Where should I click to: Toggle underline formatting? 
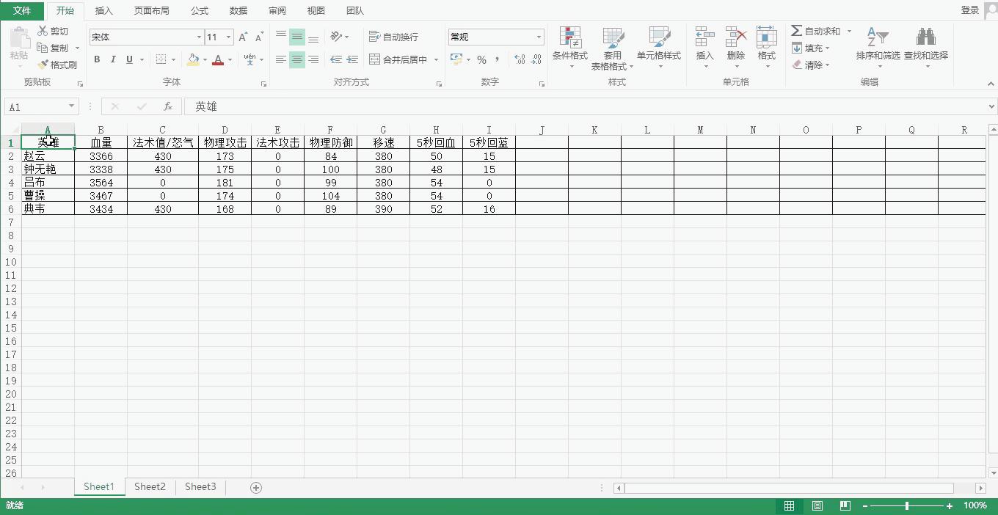click(x=129, y=59)
